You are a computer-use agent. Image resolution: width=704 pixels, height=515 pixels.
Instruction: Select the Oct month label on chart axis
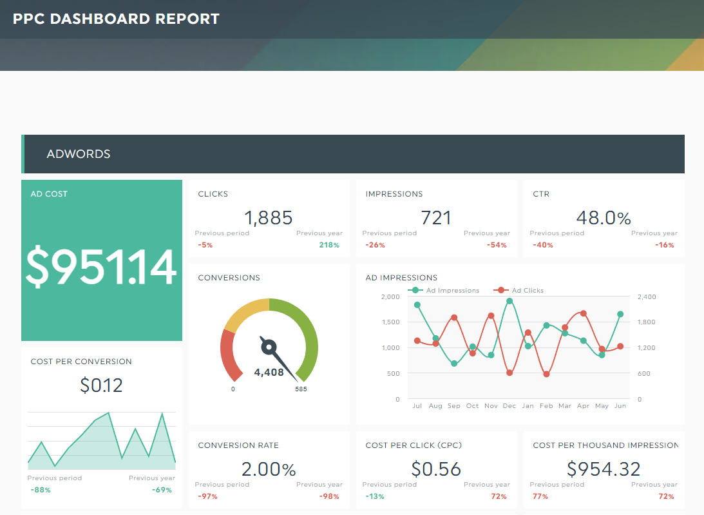(x=472, y=406)
